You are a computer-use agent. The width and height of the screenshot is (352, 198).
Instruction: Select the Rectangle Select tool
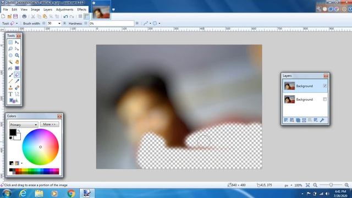point(10,42)
